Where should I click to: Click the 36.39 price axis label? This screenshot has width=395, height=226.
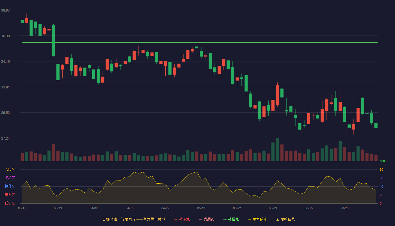(5, 36)
